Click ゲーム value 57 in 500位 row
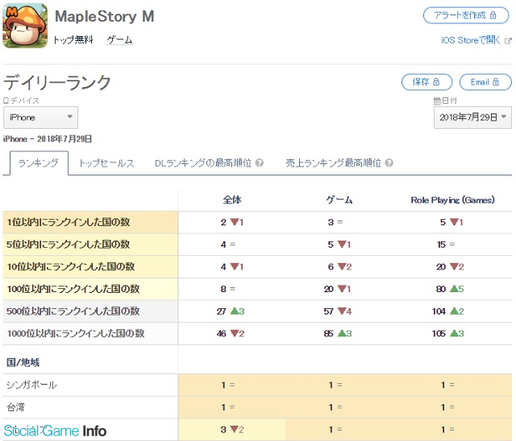The height and width of the screenshot is (441, 516). point(328,311)
